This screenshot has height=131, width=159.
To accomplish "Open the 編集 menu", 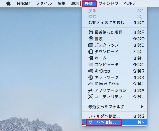I will coord(62,3).
